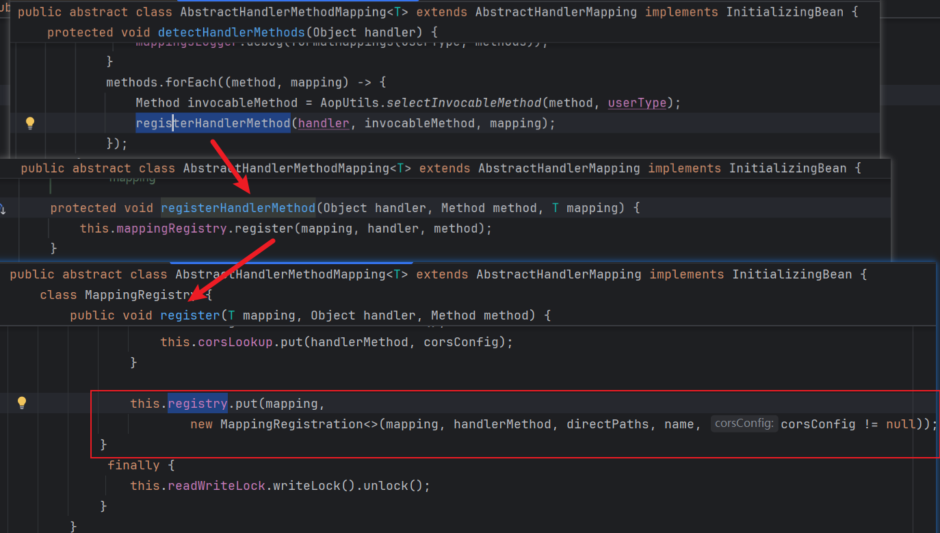This screenshot has width=940, height=533.
Task: Click mappingRegistry in this.mappingRegistry.register
Action: tap(172, 228)
